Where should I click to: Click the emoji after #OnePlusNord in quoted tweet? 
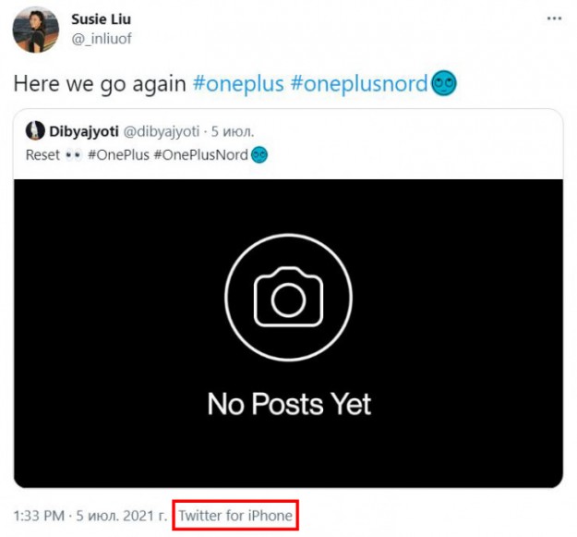(259, 155)
